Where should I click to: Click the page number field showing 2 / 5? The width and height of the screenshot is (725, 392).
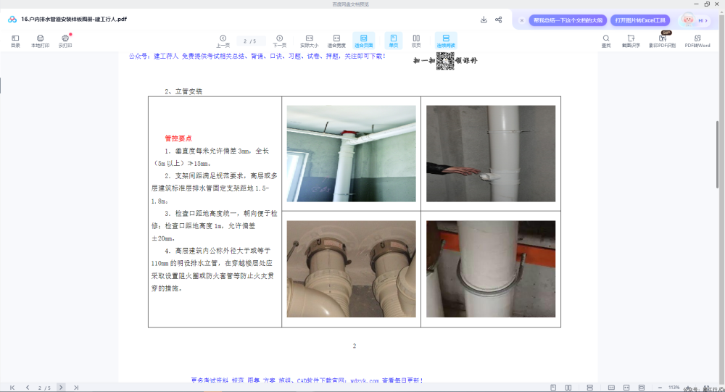tap(250, 41)
